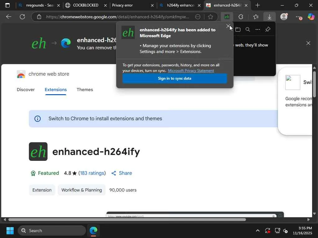Open Microsoft Edge from the taskbar
The width and height of the screenshot is (318, 238).
[x=93, y=231]
